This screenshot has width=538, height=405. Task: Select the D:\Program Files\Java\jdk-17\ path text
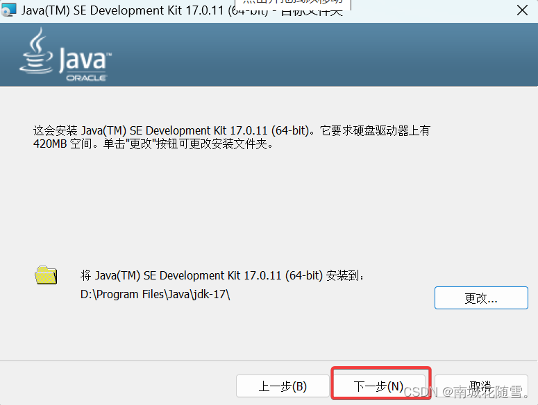155,294
